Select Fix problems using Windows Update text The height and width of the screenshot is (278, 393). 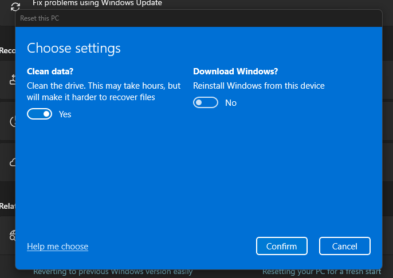pos(97,3)
